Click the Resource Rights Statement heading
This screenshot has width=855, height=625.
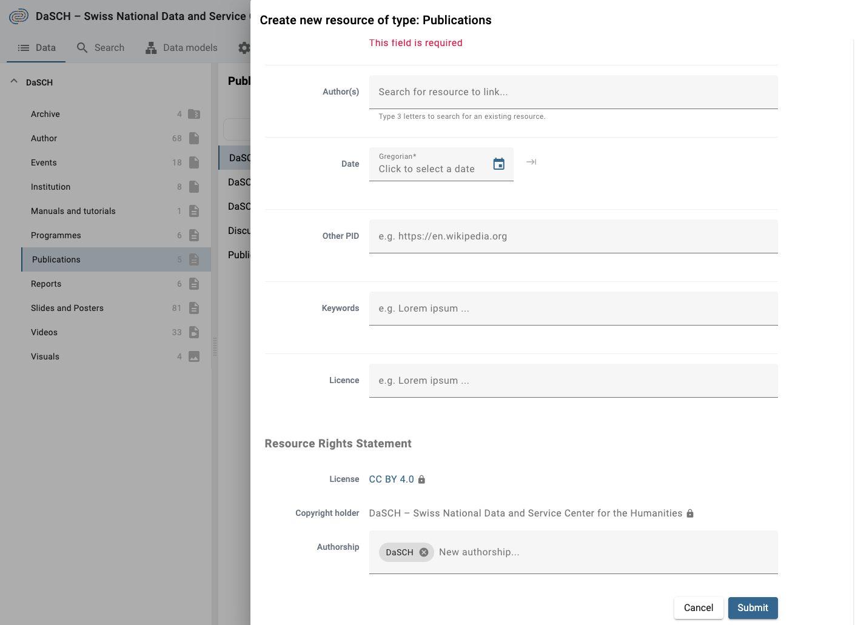click(338, 444)
